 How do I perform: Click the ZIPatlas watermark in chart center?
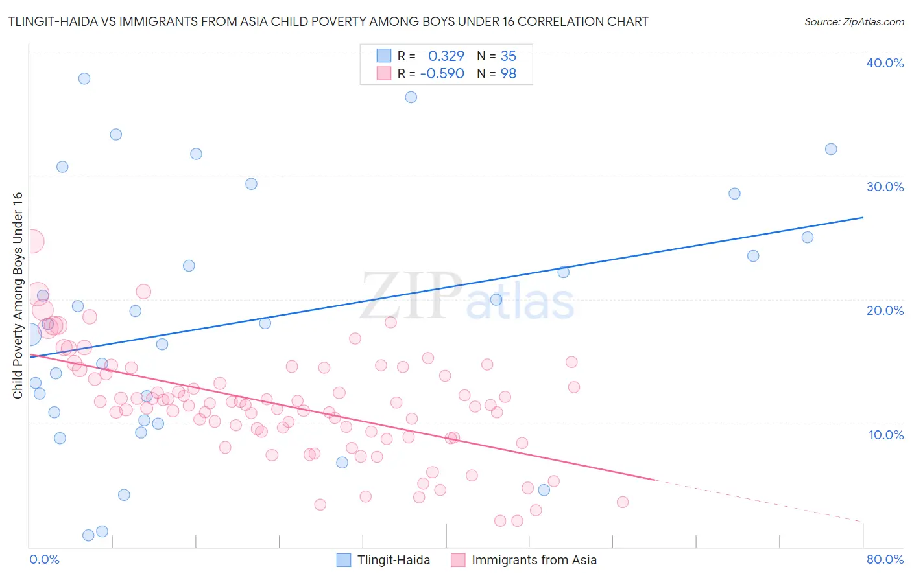[467, 297]
